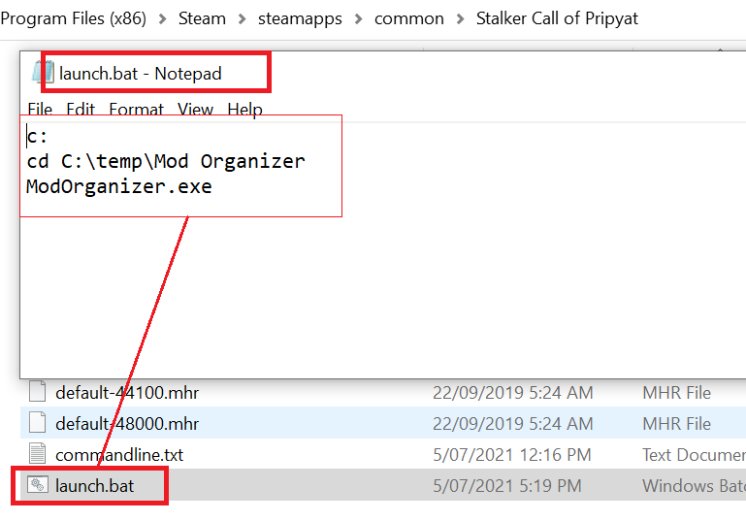Open the View menu in Notepad
The image size is (746, 521).
(195, 110)
